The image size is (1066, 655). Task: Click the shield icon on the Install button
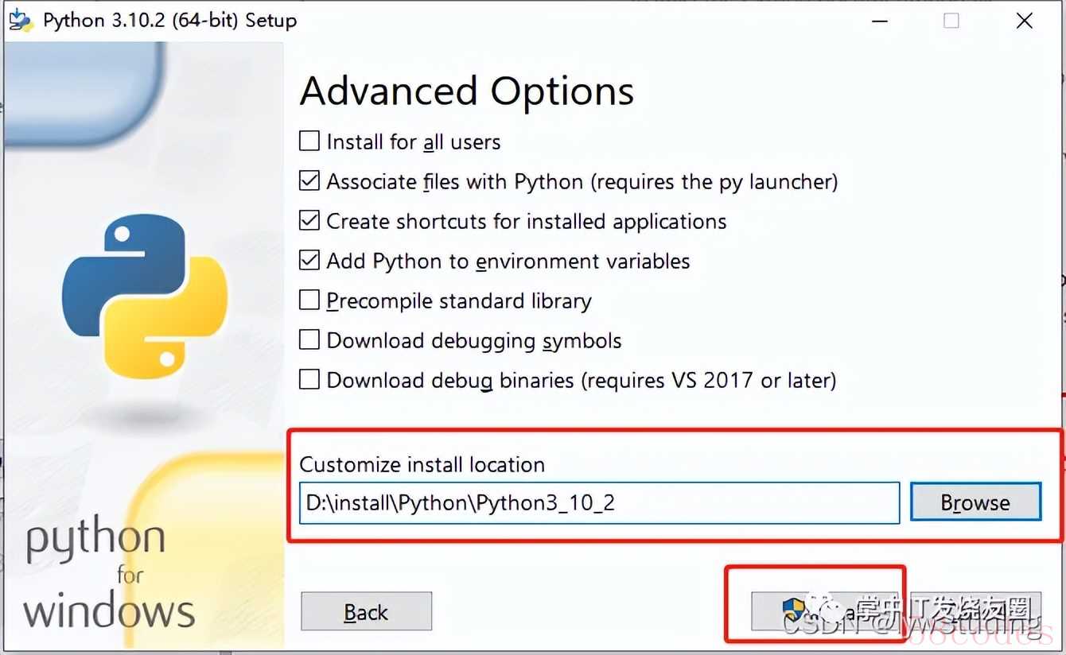(x=794, y=610)
